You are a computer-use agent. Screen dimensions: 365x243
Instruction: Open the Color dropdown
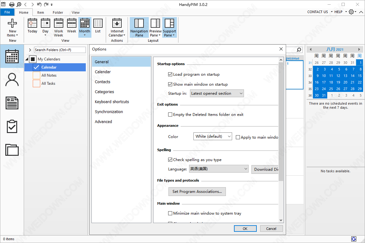212,136
